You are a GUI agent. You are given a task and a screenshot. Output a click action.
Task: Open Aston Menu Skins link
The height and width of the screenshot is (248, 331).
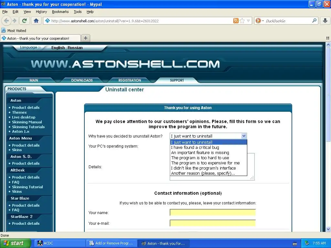point(17,150)
